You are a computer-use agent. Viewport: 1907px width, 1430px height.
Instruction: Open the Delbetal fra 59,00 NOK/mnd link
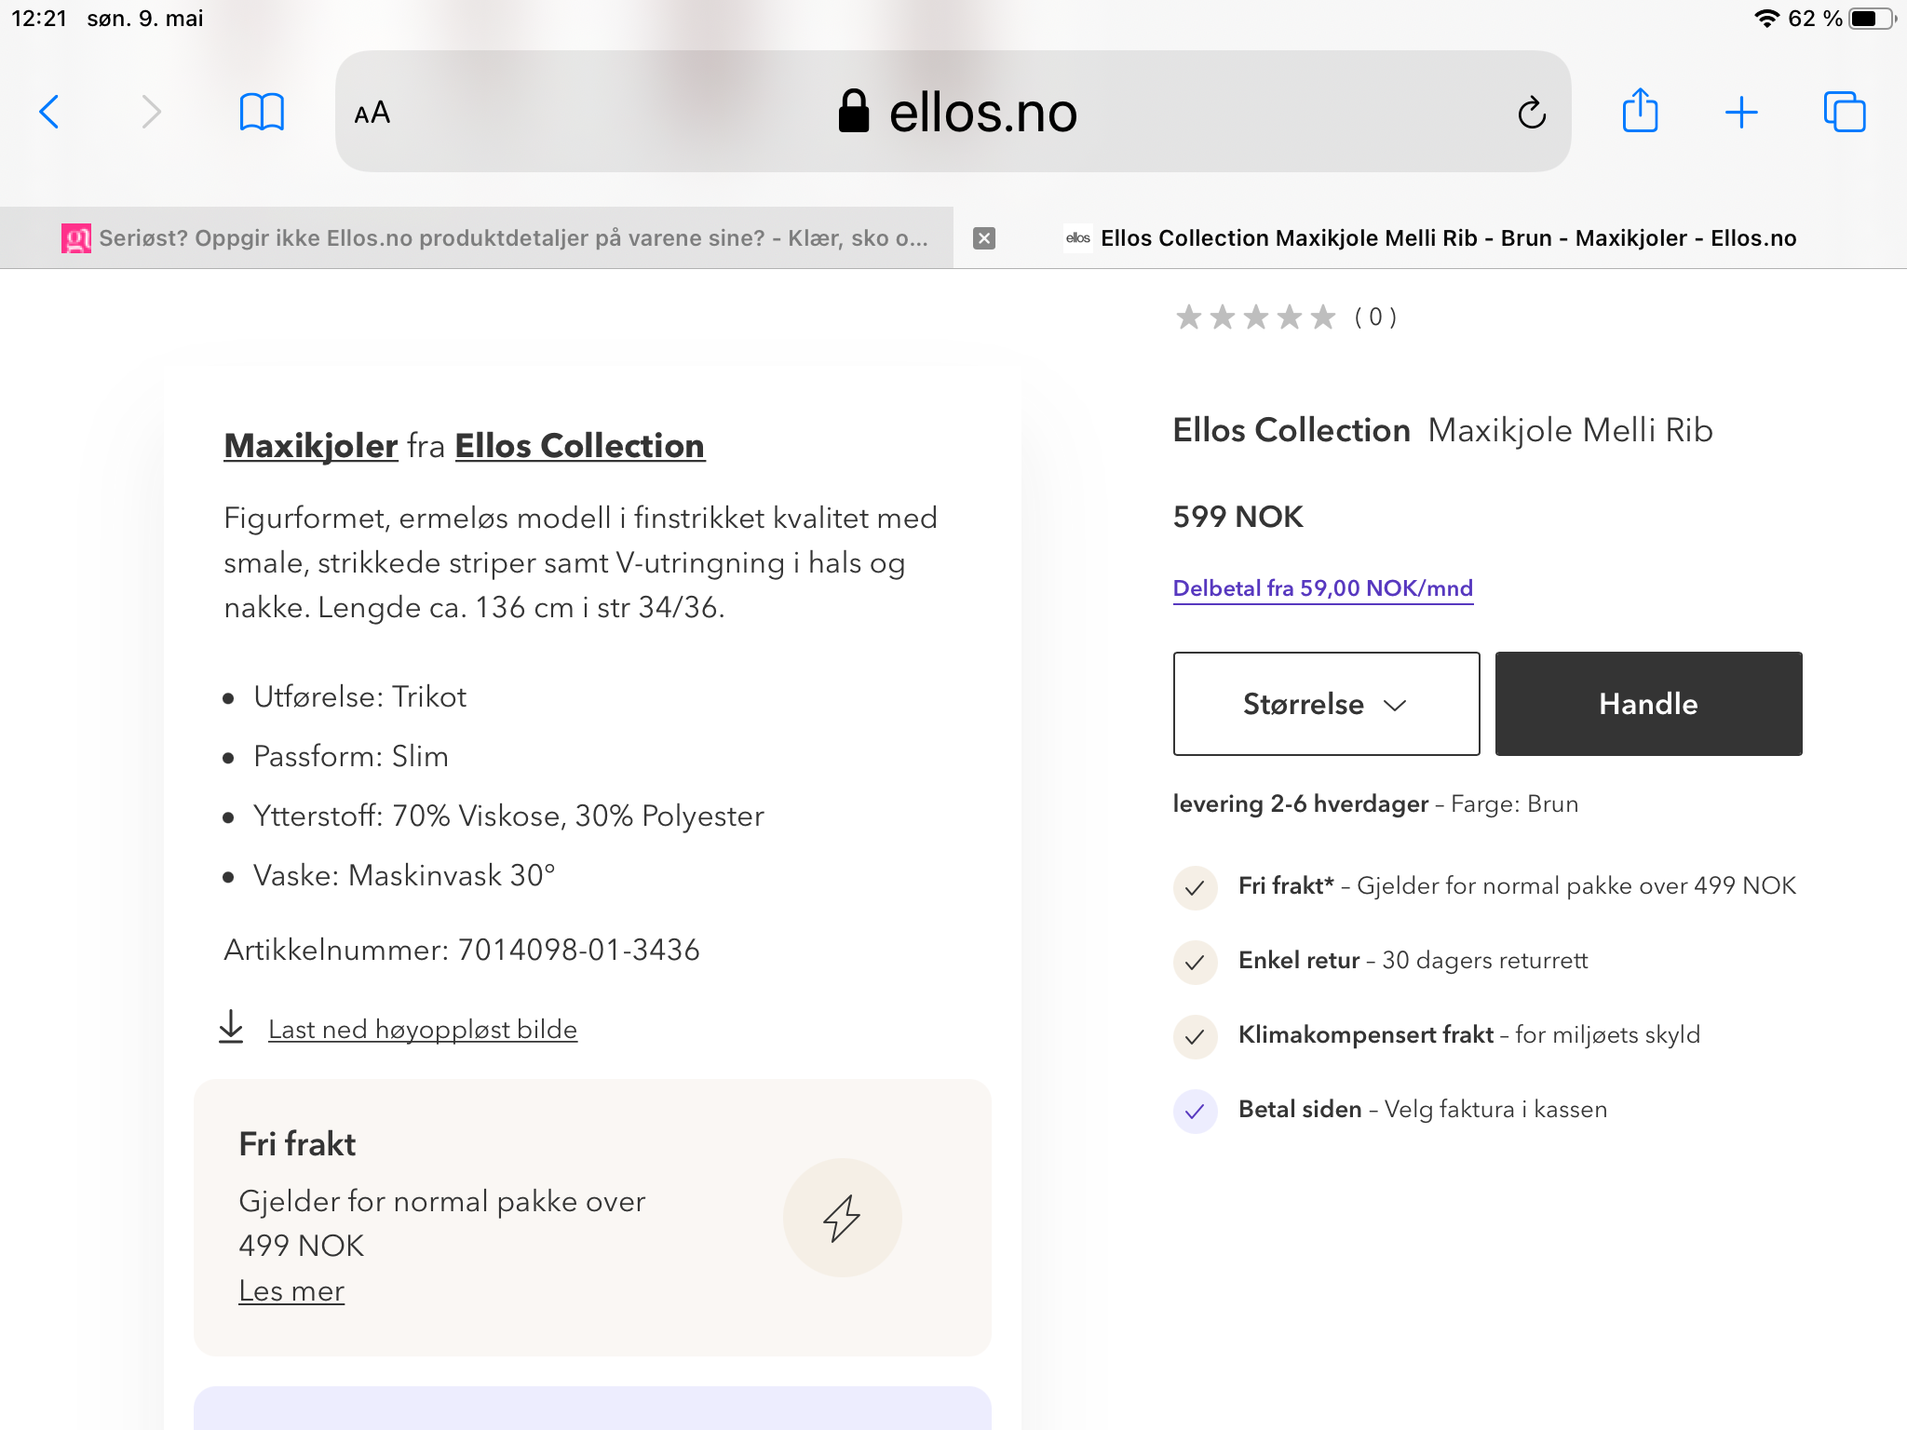point(1322,588)
